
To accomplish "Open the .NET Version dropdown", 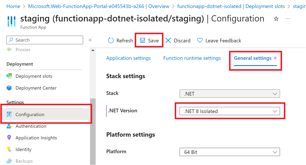I will coord(229,111).
